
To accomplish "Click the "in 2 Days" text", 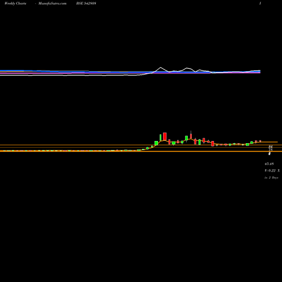I will click(271, 178).
